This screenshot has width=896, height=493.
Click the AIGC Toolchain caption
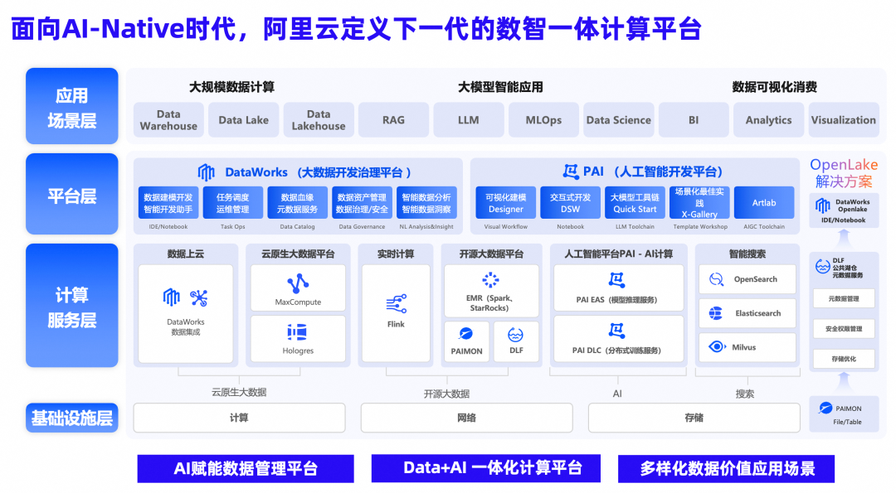point(764,226)
